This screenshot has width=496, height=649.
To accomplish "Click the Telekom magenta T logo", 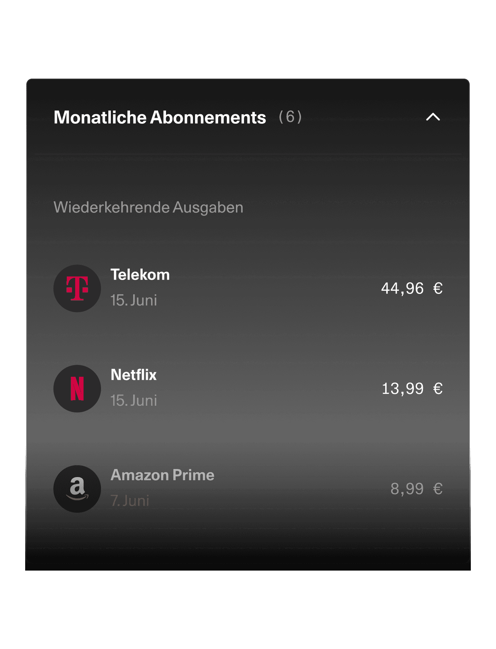I will coord(77,288).
